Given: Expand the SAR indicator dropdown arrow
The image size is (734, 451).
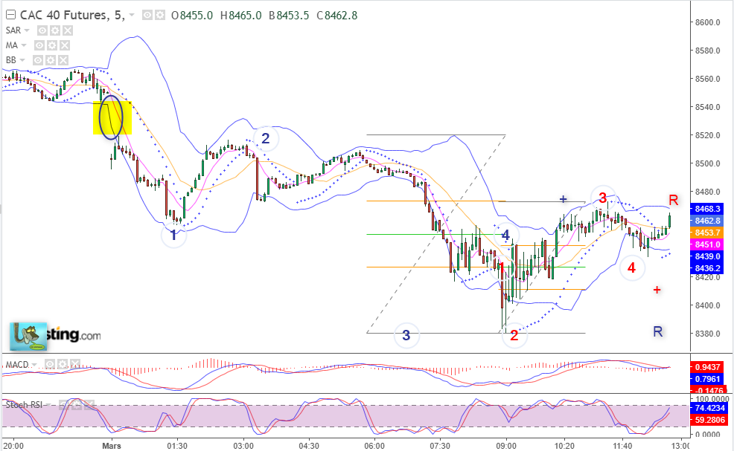Looking at the screenshot, I should (27, 30).
